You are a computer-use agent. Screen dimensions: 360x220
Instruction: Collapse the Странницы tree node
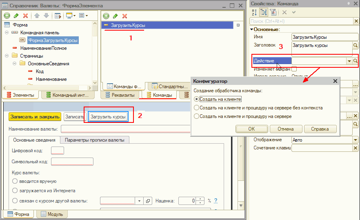(7, 56)
